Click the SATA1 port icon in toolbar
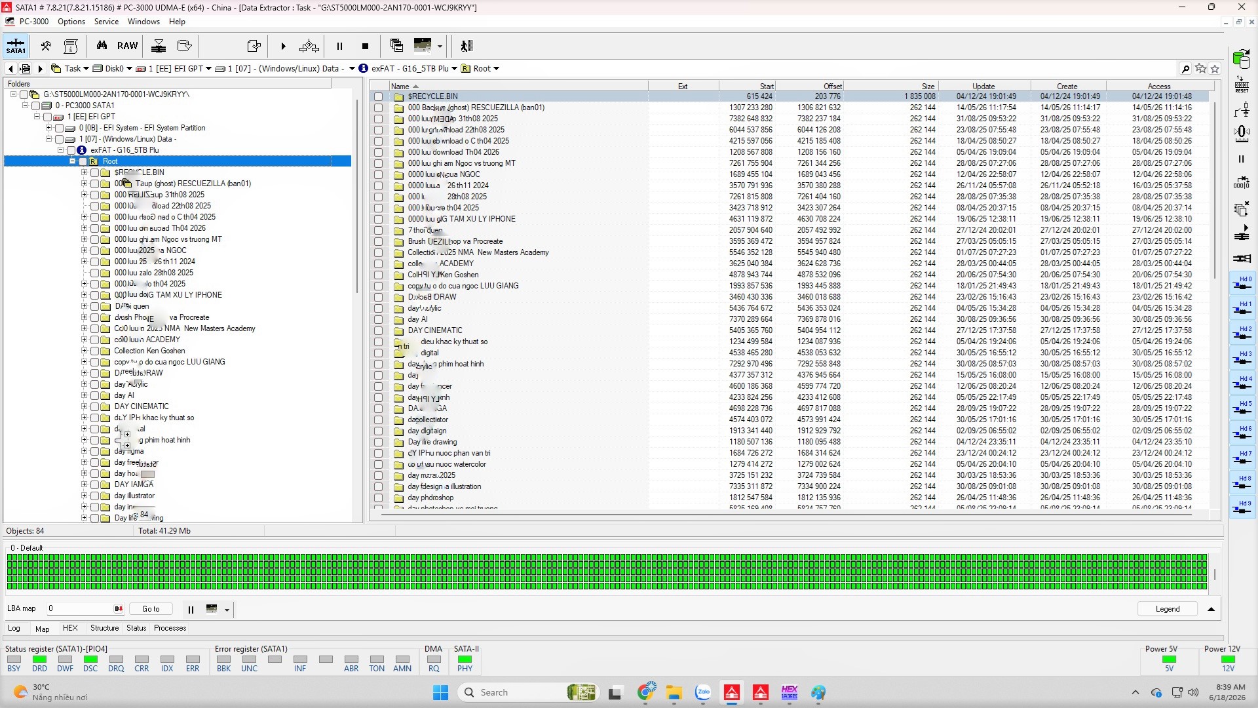Screen dimensions: 1258x708 click(x=16, y=46)
